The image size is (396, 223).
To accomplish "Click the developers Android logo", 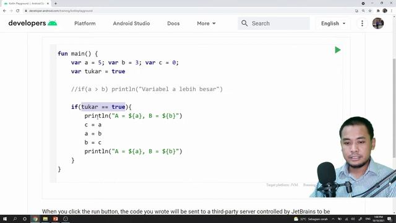I will click(x=33, y=24).
